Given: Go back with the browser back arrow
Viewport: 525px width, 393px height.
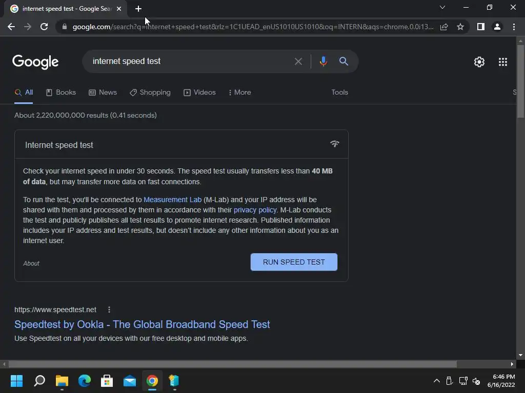Looking at the screenshot, I should pyautogui.click(x=11, y=27).
